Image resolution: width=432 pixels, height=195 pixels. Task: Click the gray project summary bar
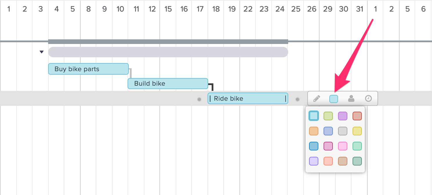tap(168, 52)
